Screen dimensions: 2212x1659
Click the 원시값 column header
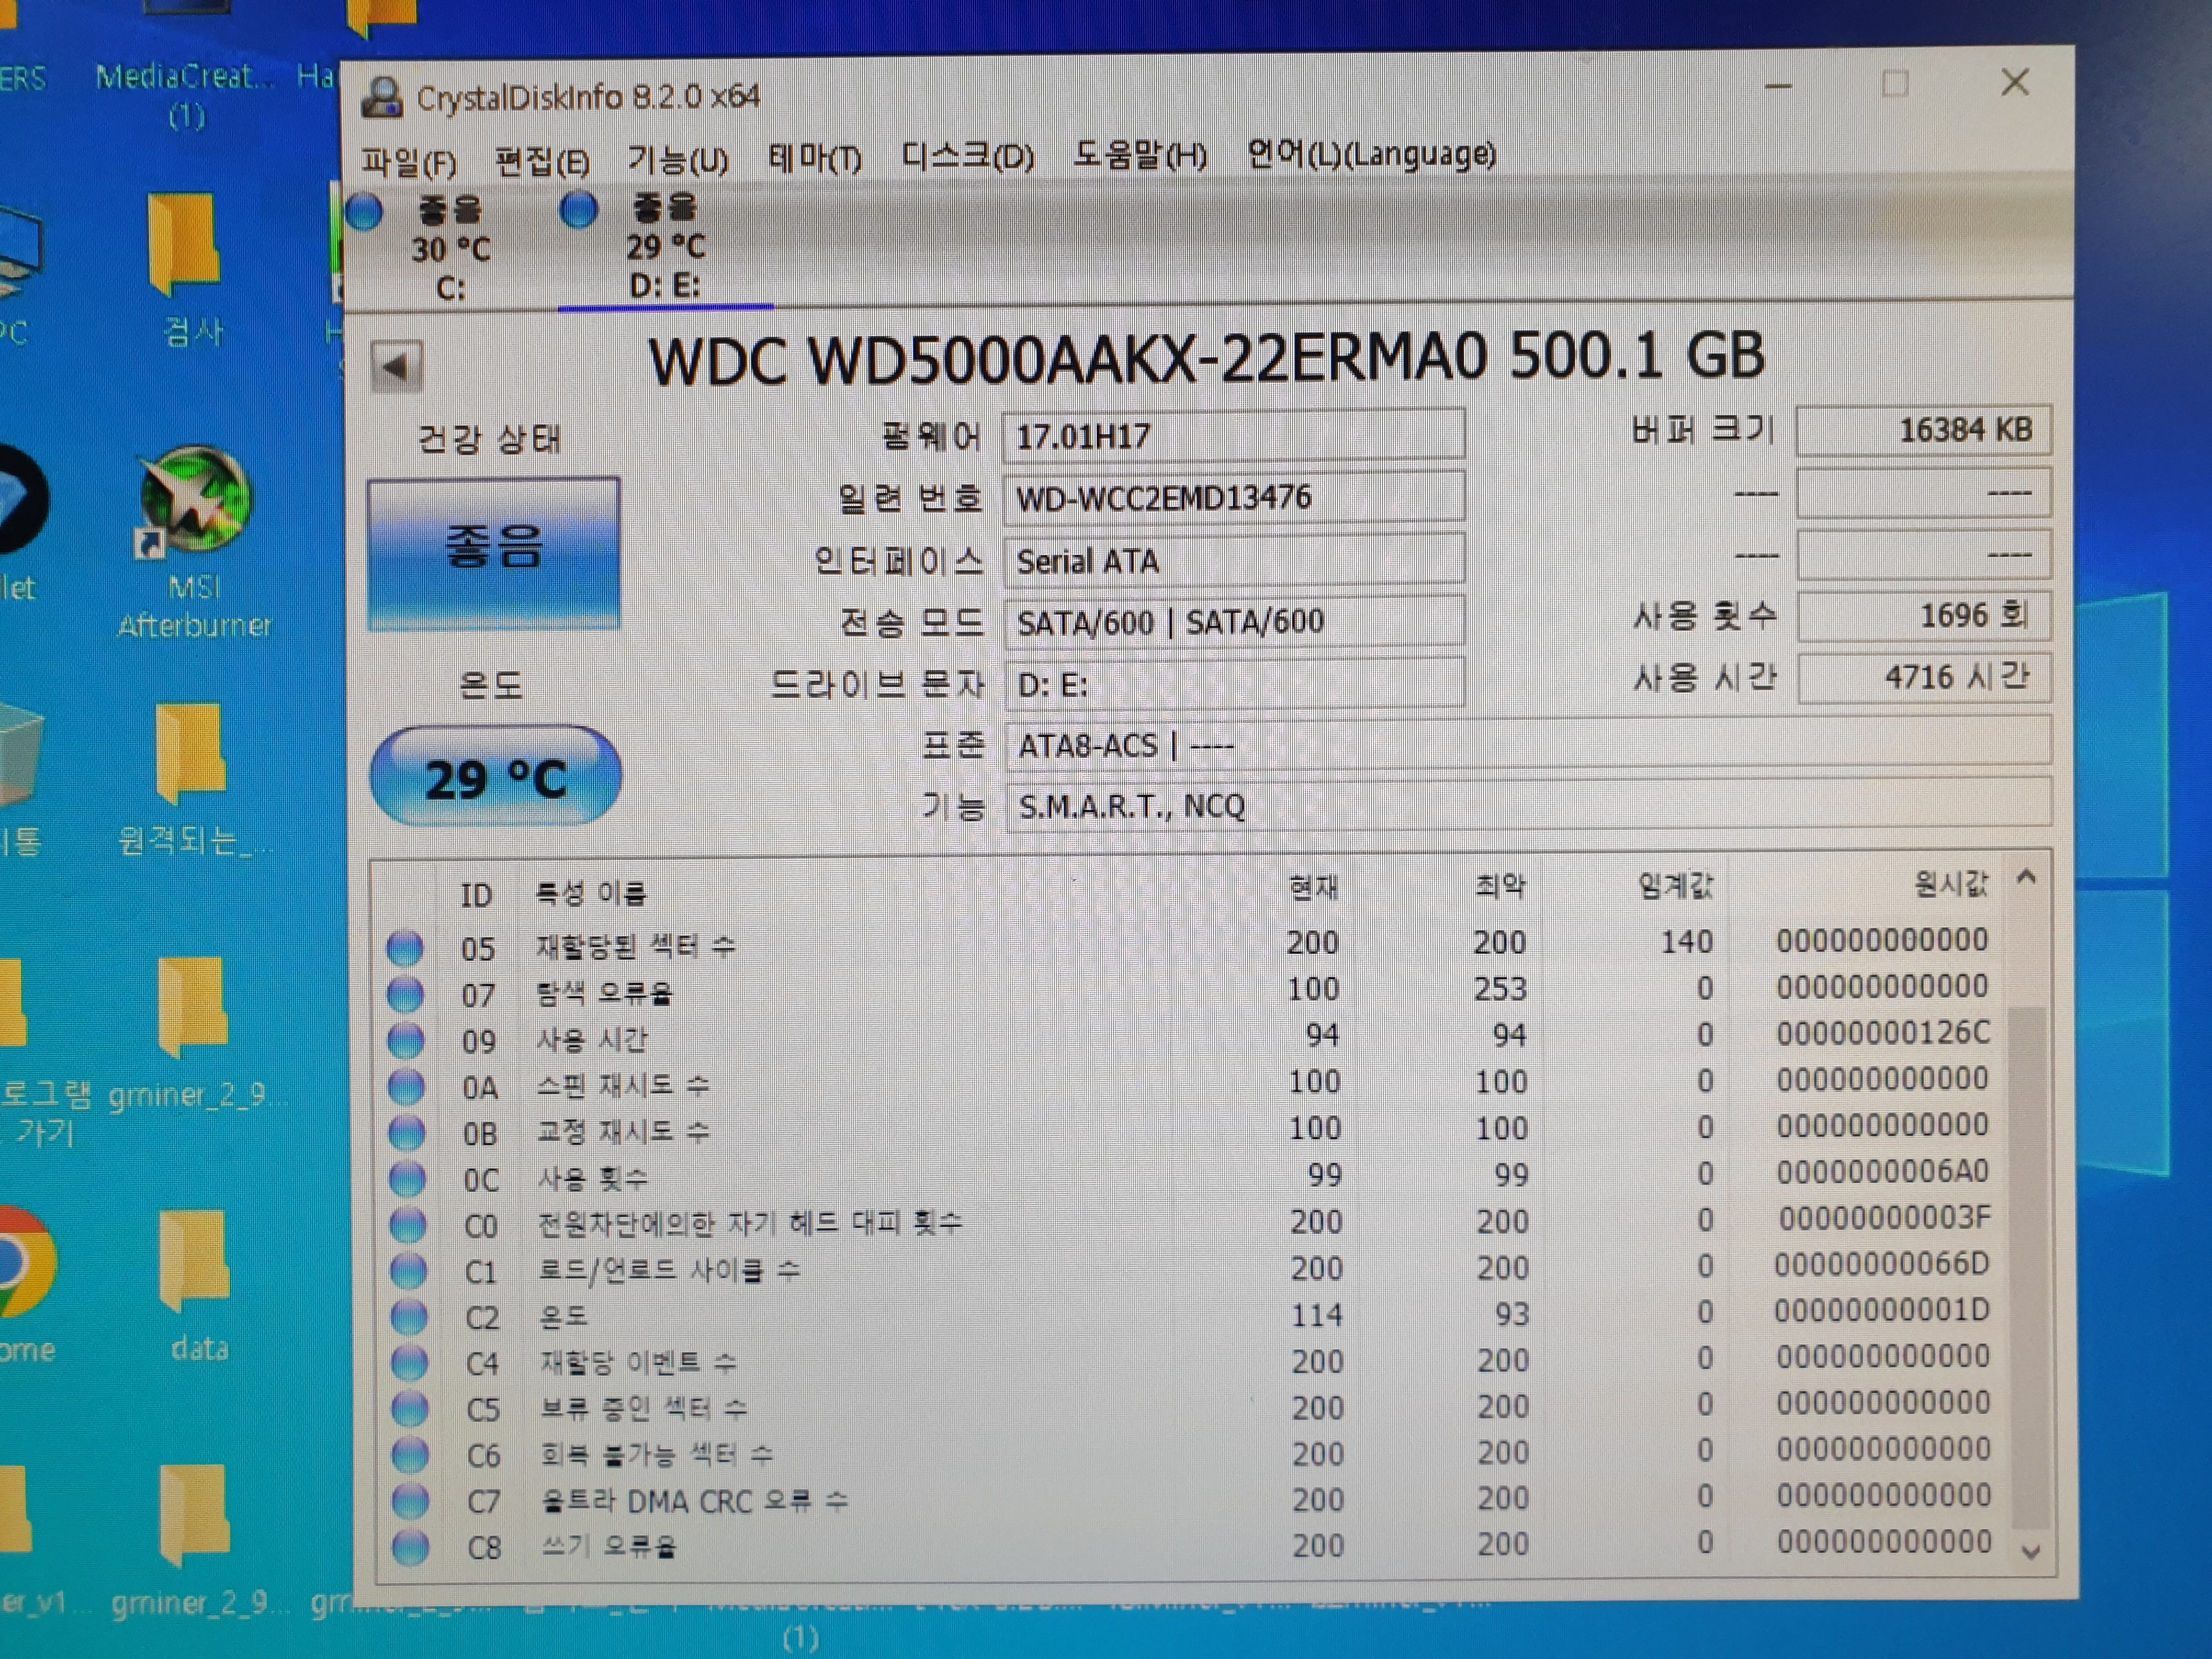1951,883
